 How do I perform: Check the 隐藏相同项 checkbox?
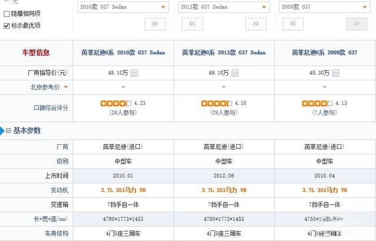pyautogui.click(x=7, y=13)
